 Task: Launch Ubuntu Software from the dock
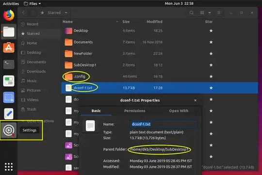pos(9,48)
